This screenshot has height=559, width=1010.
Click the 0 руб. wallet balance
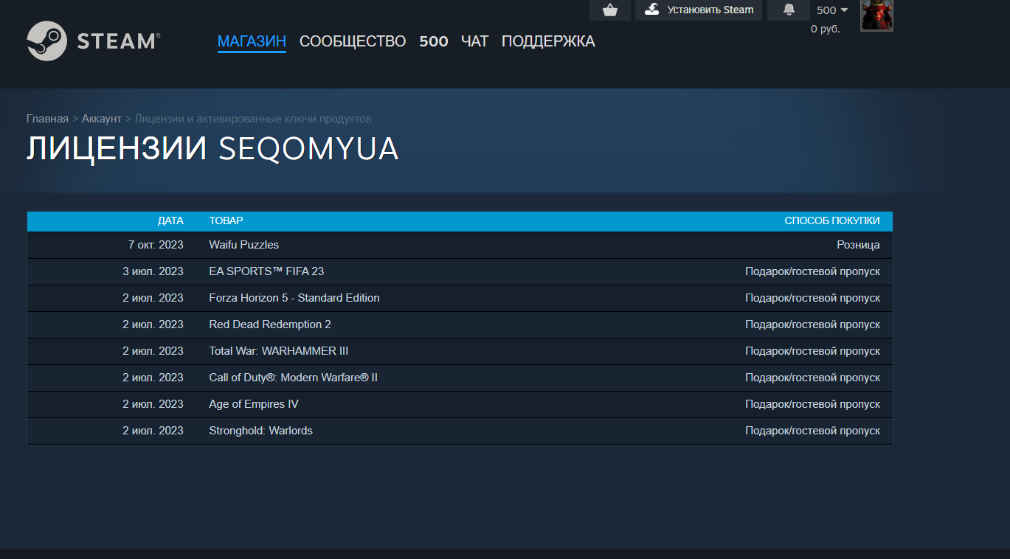826,29
